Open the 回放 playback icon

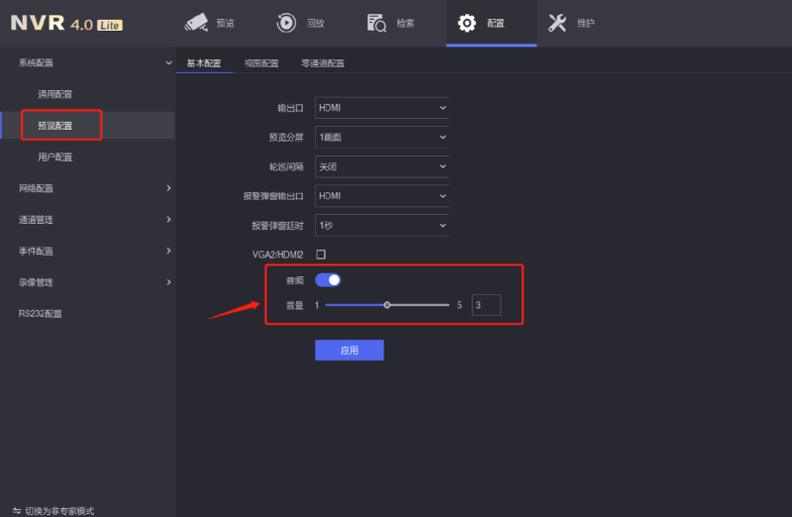coord(286,23)
